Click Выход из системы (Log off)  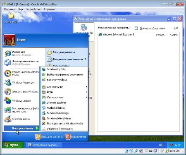pos(49,137)
